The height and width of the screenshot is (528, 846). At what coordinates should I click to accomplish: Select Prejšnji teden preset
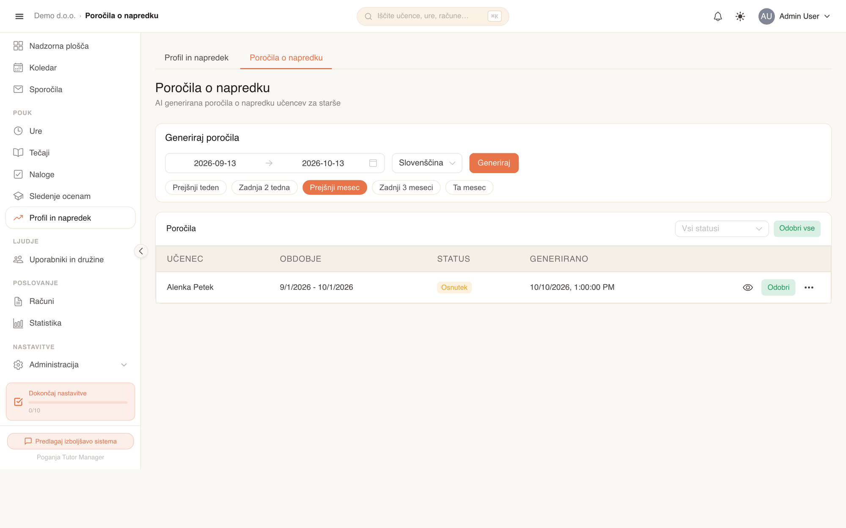pyautogui.click(x=196, y=188)
